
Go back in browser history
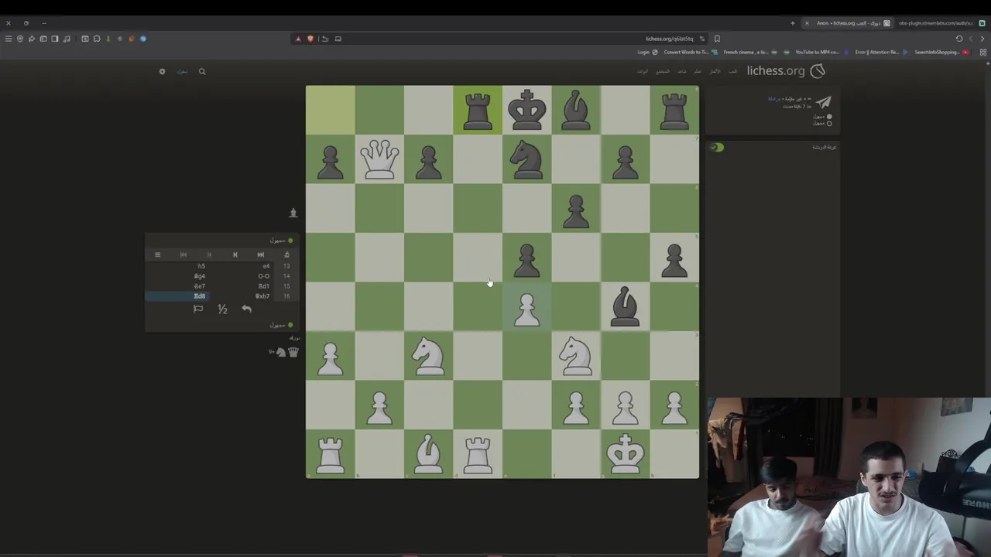click(x=982, y=39)
